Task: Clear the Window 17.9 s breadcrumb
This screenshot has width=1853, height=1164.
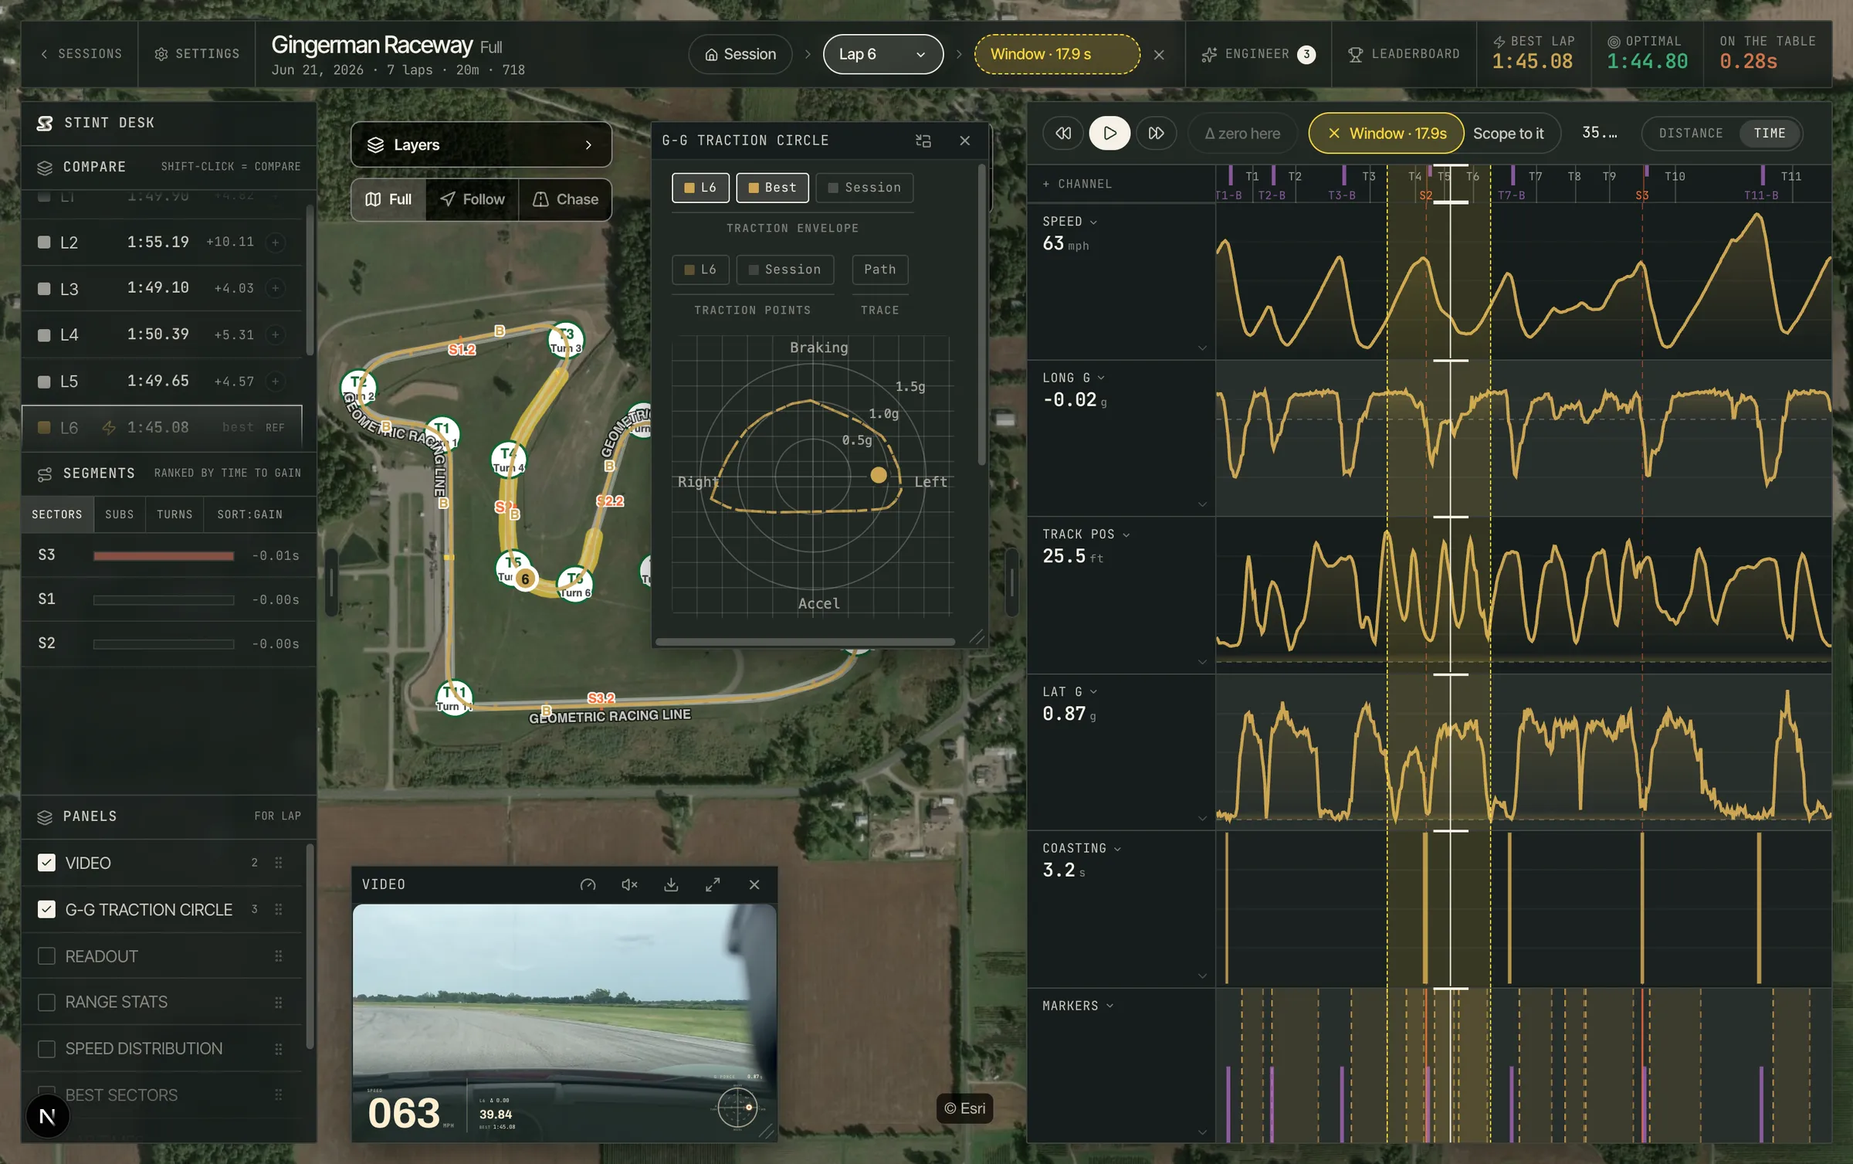Action: click(x=1159, y=54)
